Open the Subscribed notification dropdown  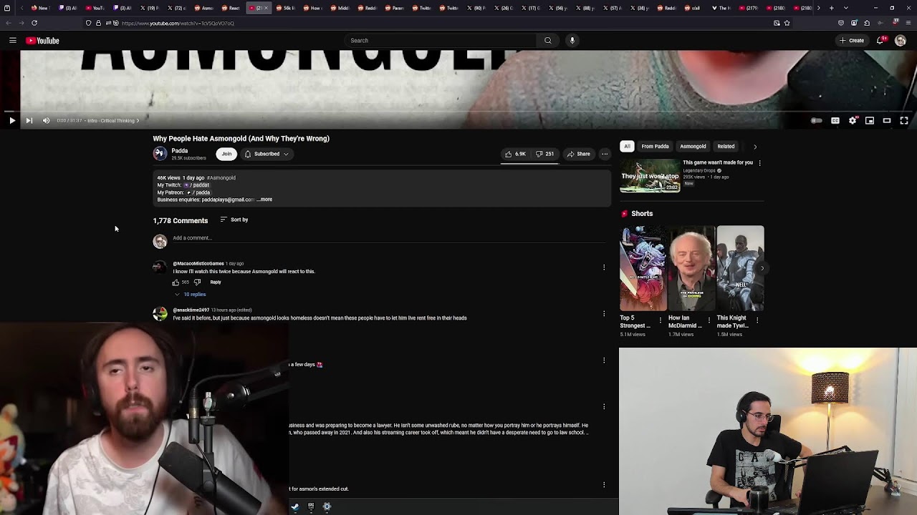point(267,154)
